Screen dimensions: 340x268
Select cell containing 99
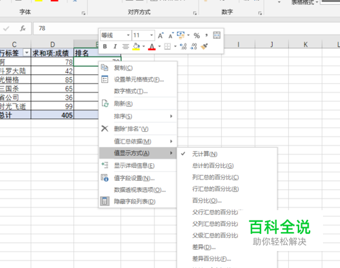pos(52,106)
